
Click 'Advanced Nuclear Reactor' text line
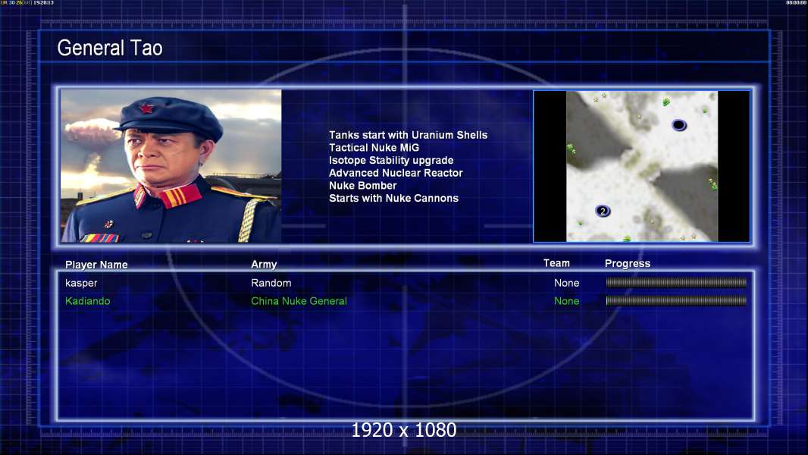click(396, 173)
